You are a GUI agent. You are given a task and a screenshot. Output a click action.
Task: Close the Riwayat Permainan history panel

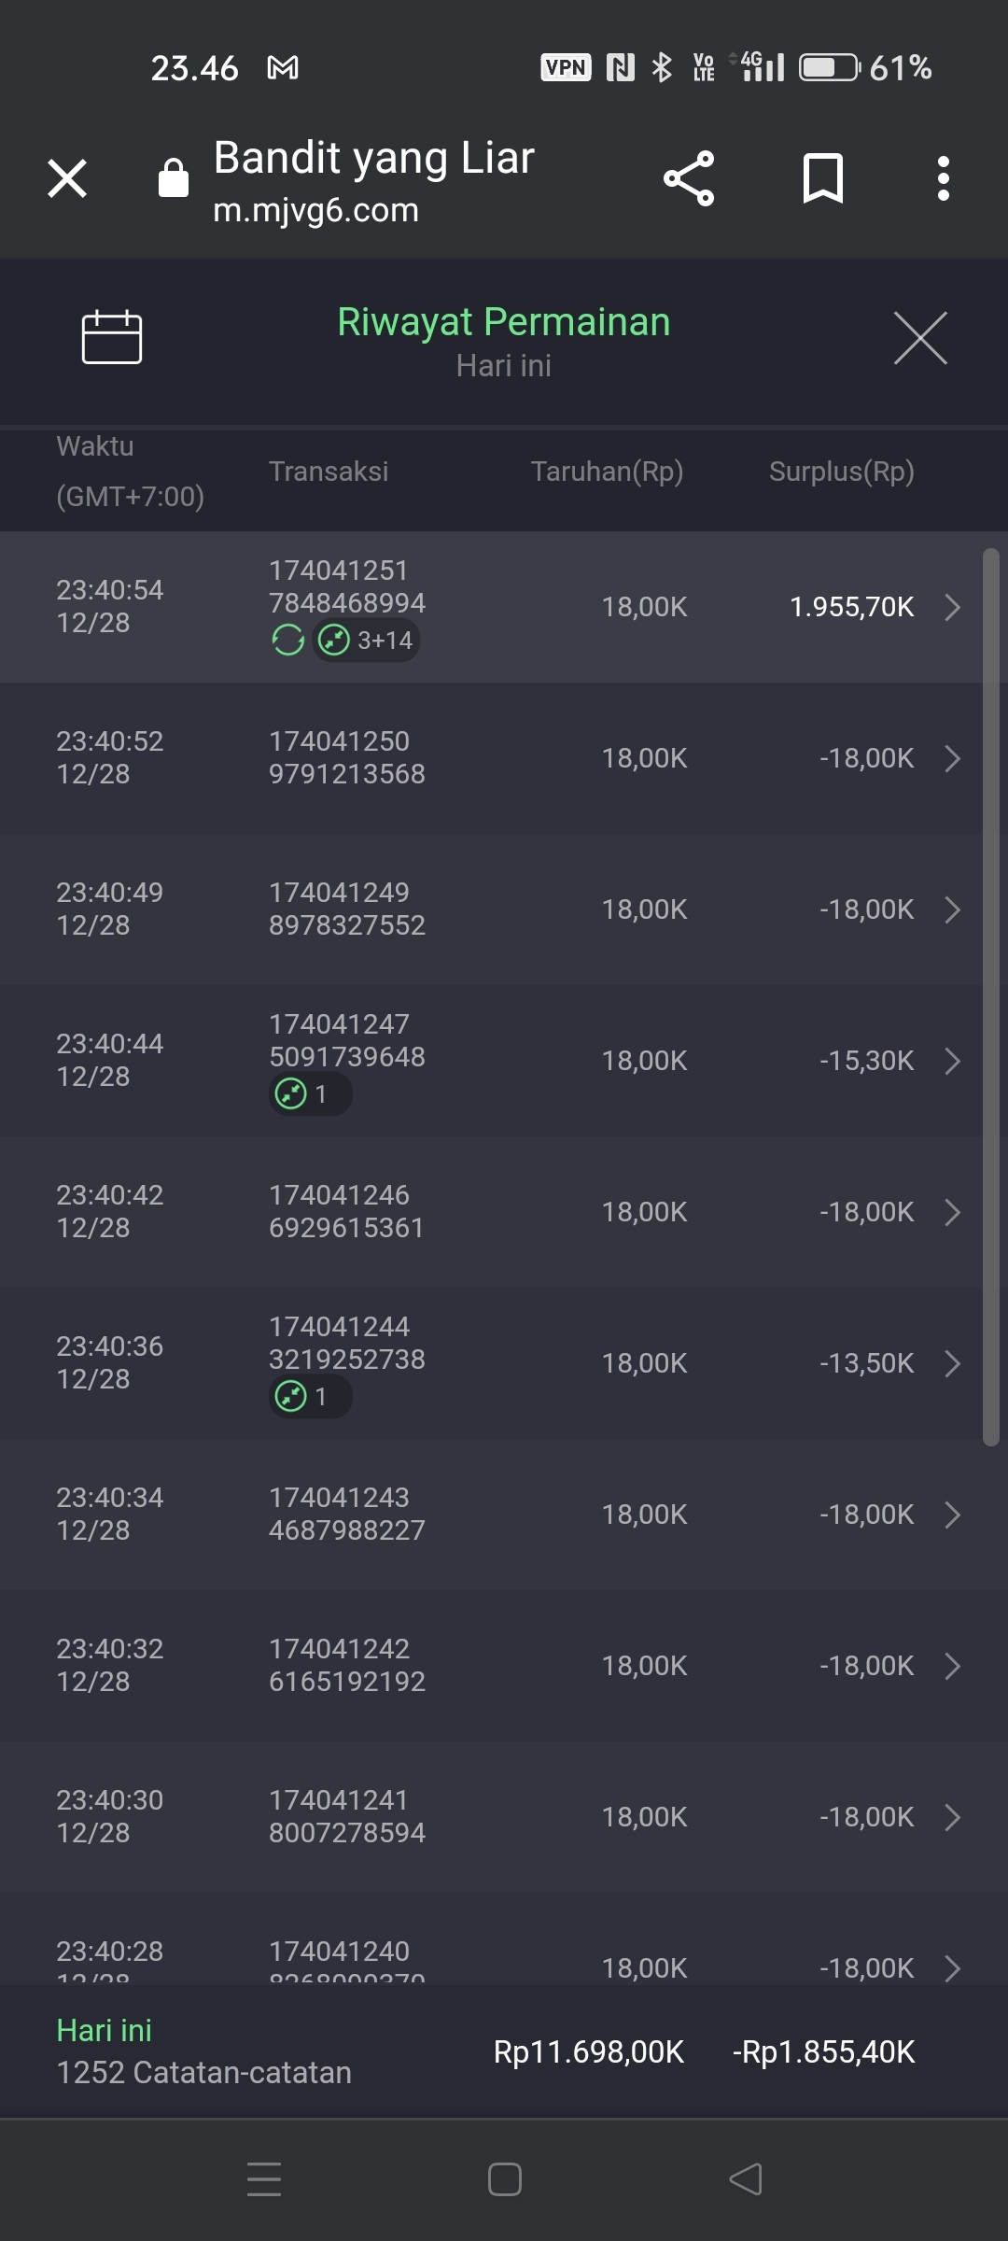920,337
